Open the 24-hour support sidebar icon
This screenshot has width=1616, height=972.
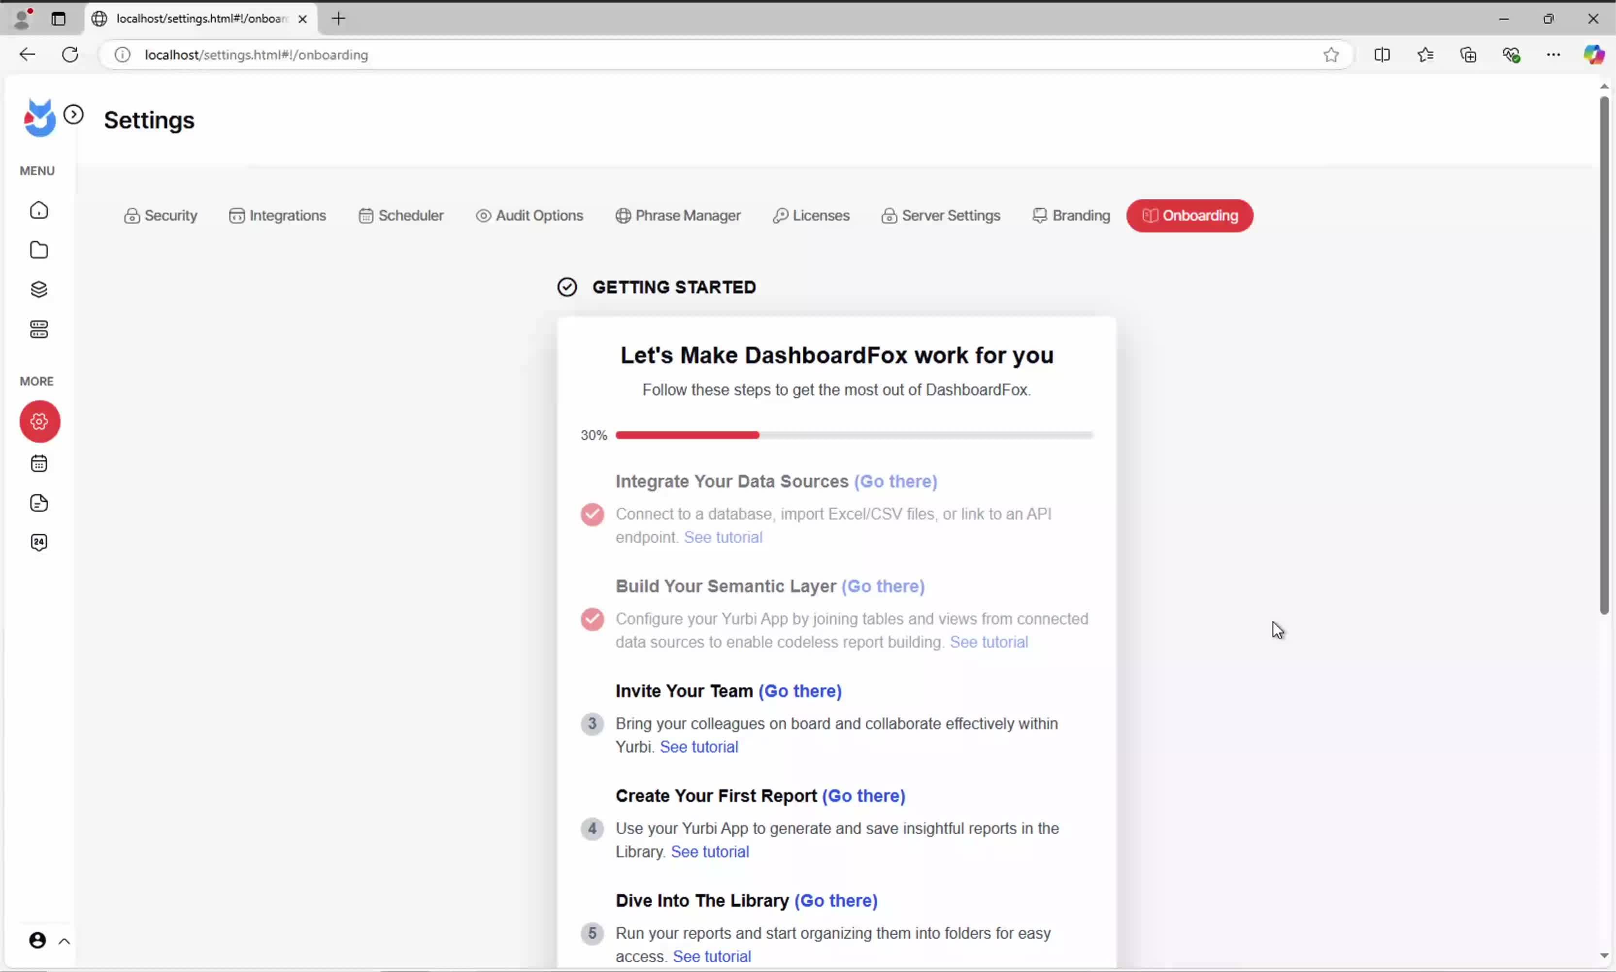pos(39,542)
